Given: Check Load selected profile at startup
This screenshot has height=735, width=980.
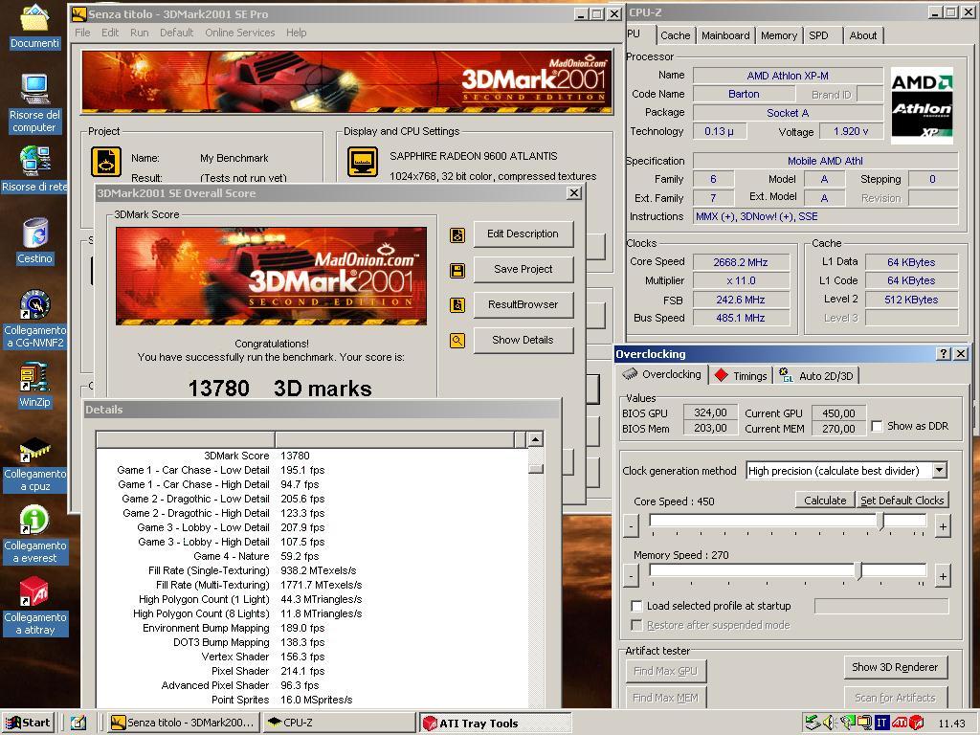Looking at the screenshot, I should click(636, 606).
